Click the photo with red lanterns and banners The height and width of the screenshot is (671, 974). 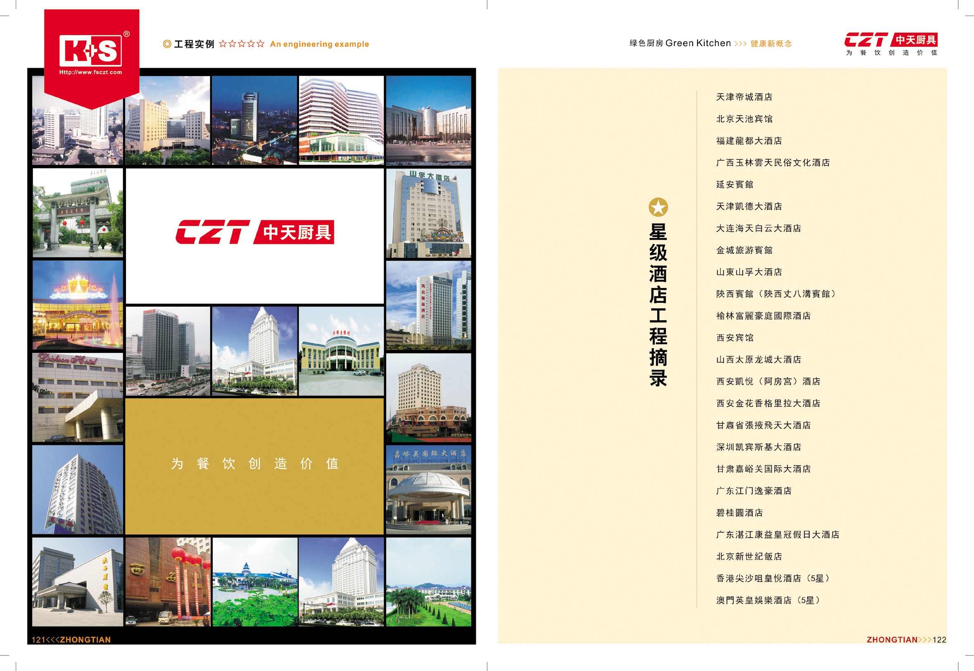click(168, 582)
